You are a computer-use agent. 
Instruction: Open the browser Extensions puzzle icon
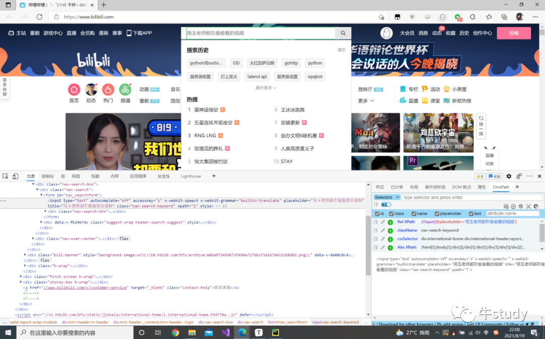point(473,17)
